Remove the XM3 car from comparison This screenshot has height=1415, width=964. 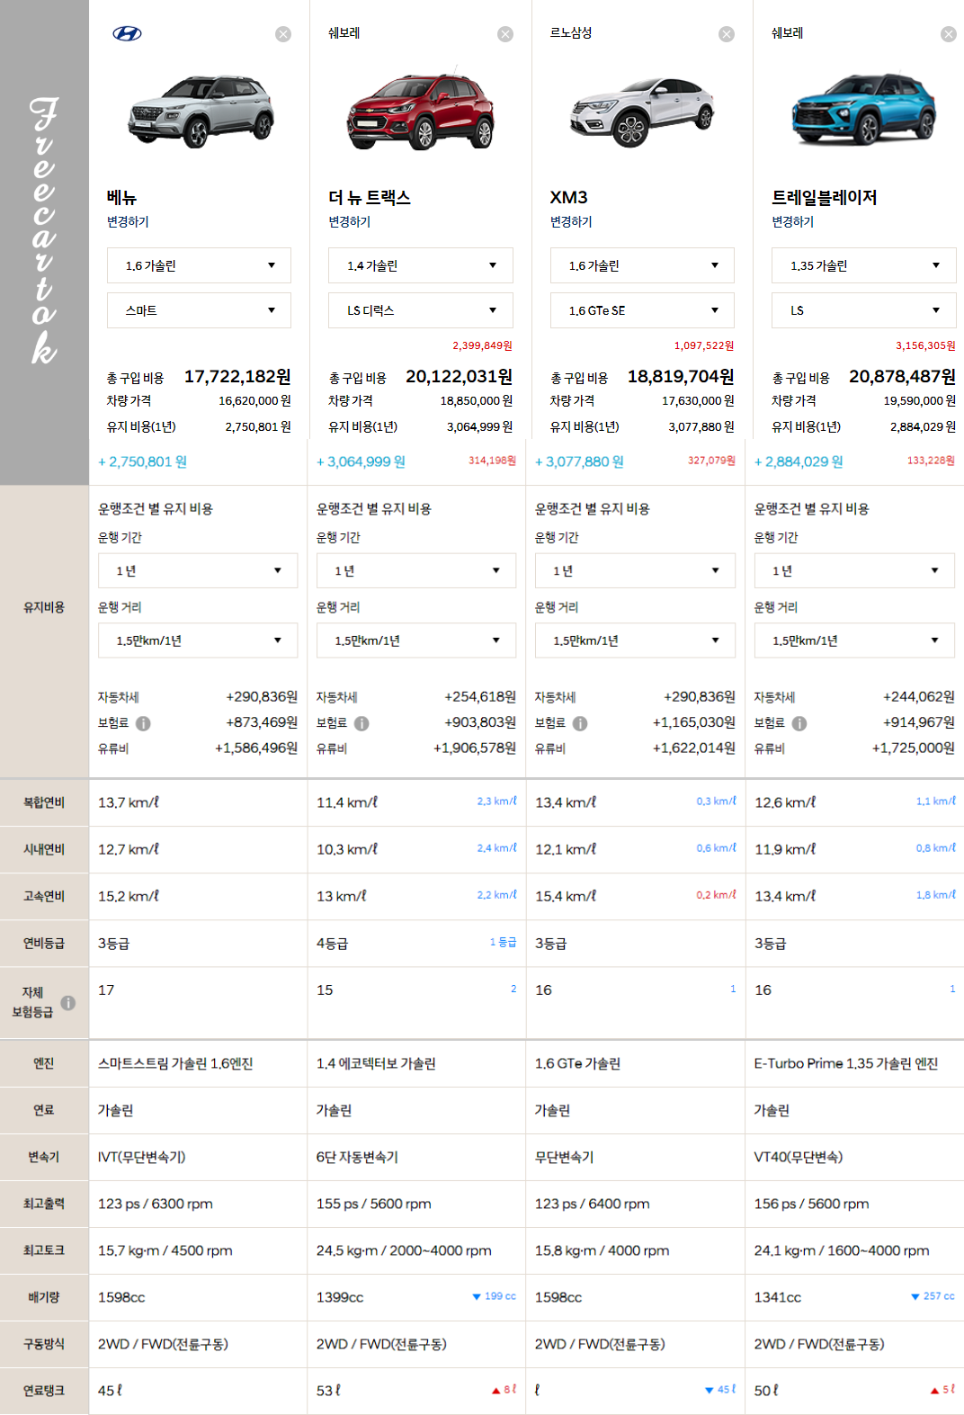[727, 34]
